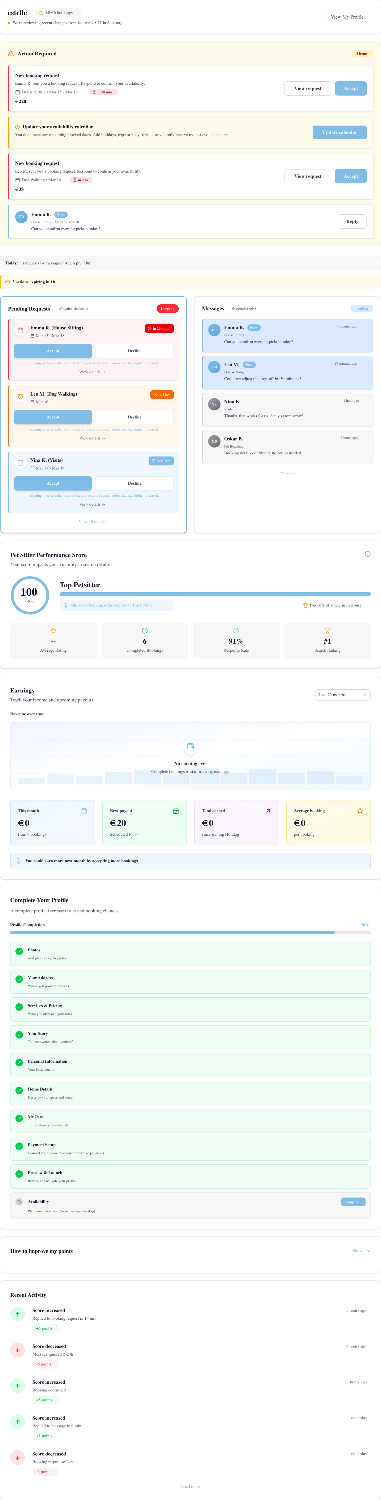Click wallet icon in No earnings chart
The image size is (381, 1500).
tap(191, 747)
